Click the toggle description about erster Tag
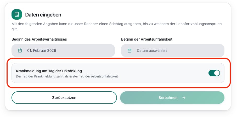Screen dimensions: 237x117 [67, 76]
